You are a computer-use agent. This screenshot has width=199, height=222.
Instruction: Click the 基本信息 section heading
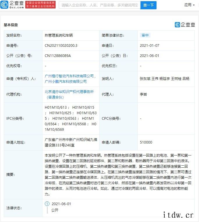[11, 25]
